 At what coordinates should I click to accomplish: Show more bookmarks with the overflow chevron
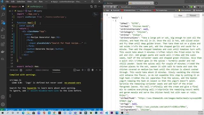[x=176, y=10]
